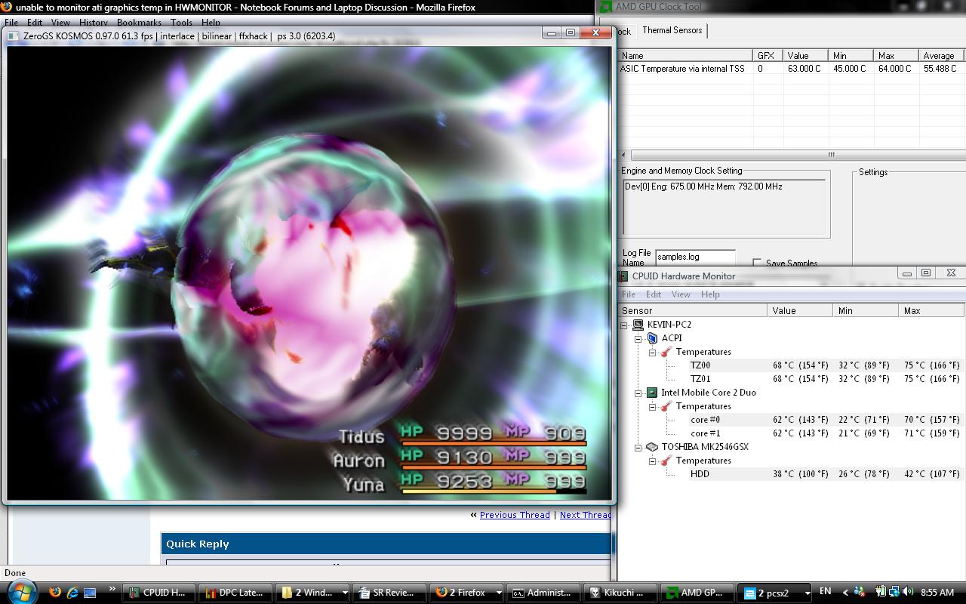The height and width of the screenshot is (604, 966).
Task: Open the Edit menu in Hardware Monitor
Action: (654, 294)
